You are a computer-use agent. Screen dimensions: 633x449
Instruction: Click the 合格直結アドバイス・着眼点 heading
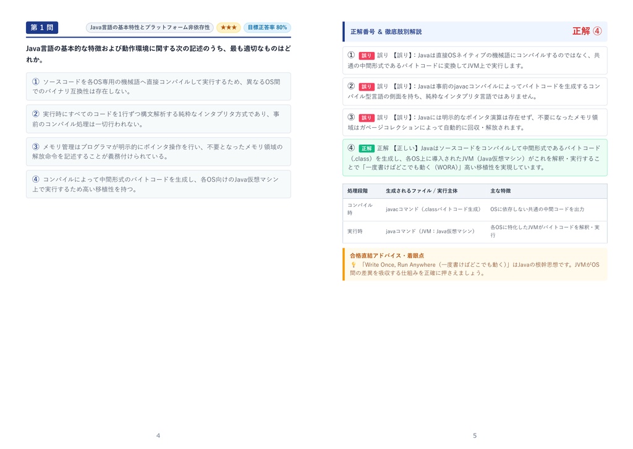(387, 255)
